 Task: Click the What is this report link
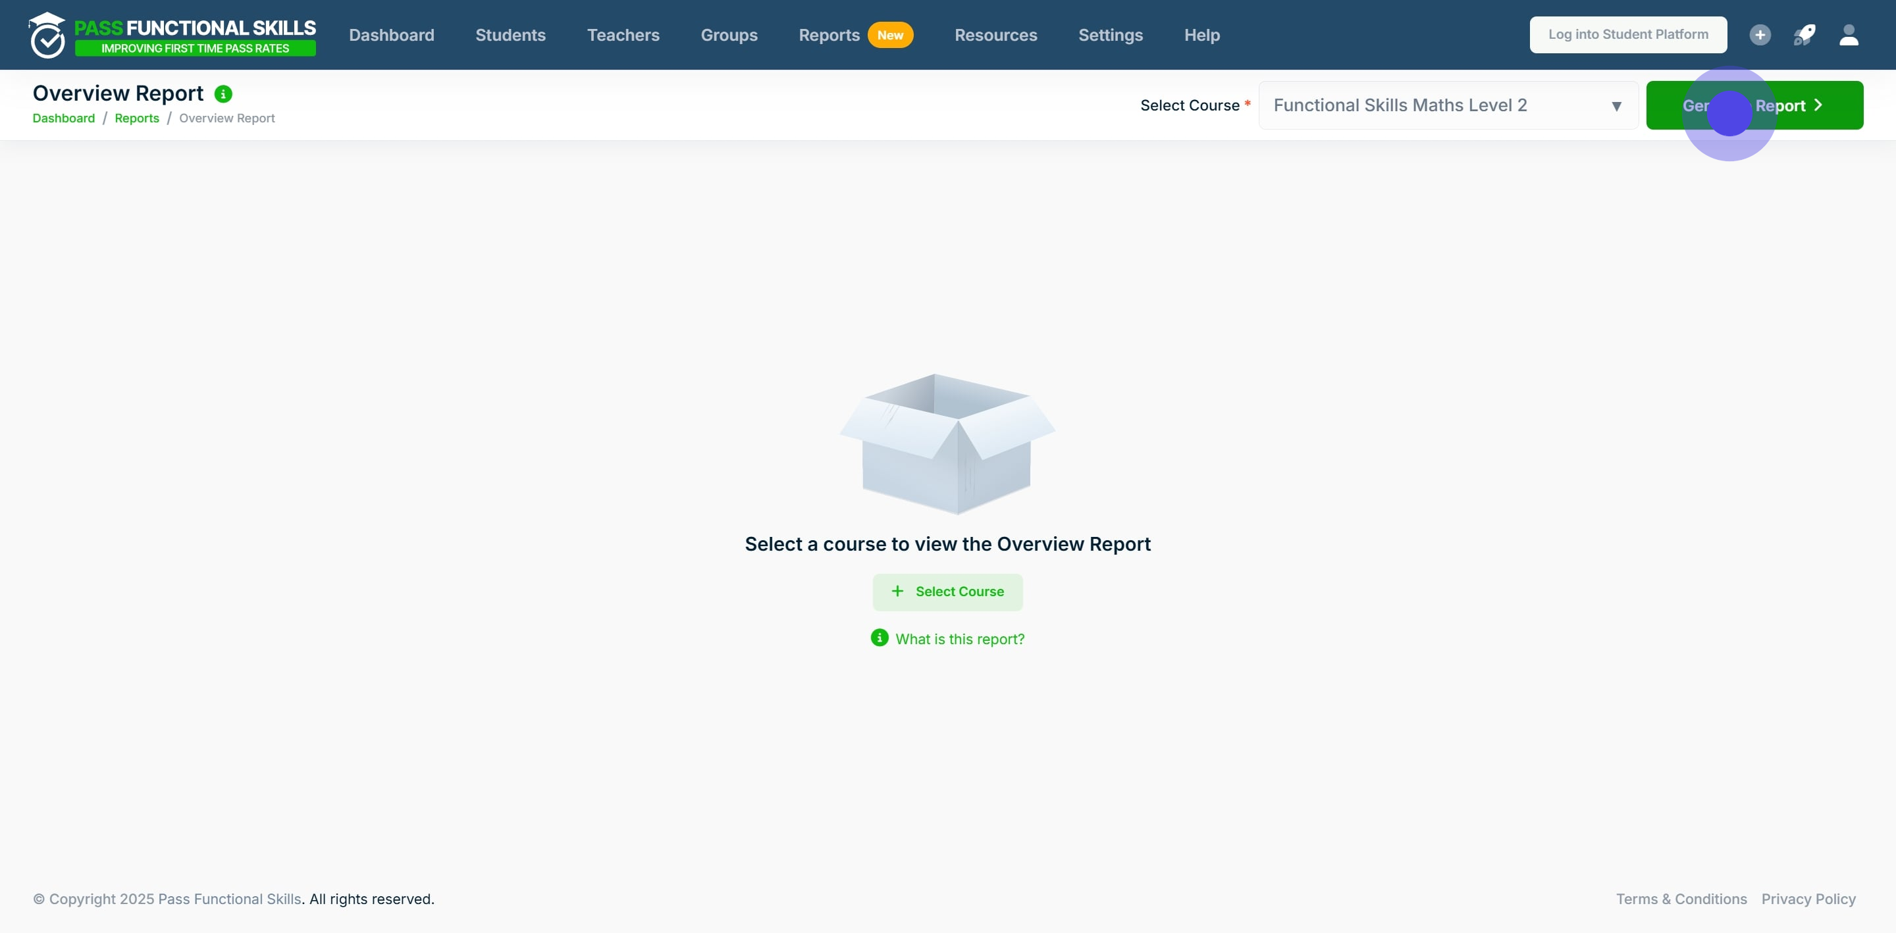coord(959,639)
